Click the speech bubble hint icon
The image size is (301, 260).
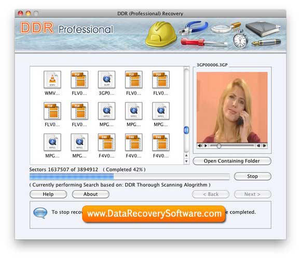tap(40, 213)
